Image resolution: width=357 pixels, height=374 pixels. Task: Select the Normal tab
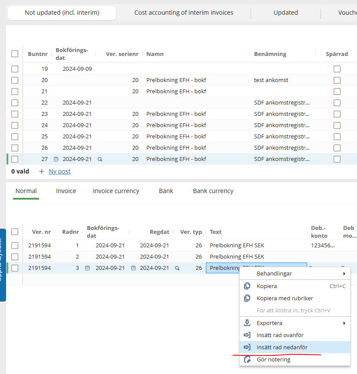point(26,191)
